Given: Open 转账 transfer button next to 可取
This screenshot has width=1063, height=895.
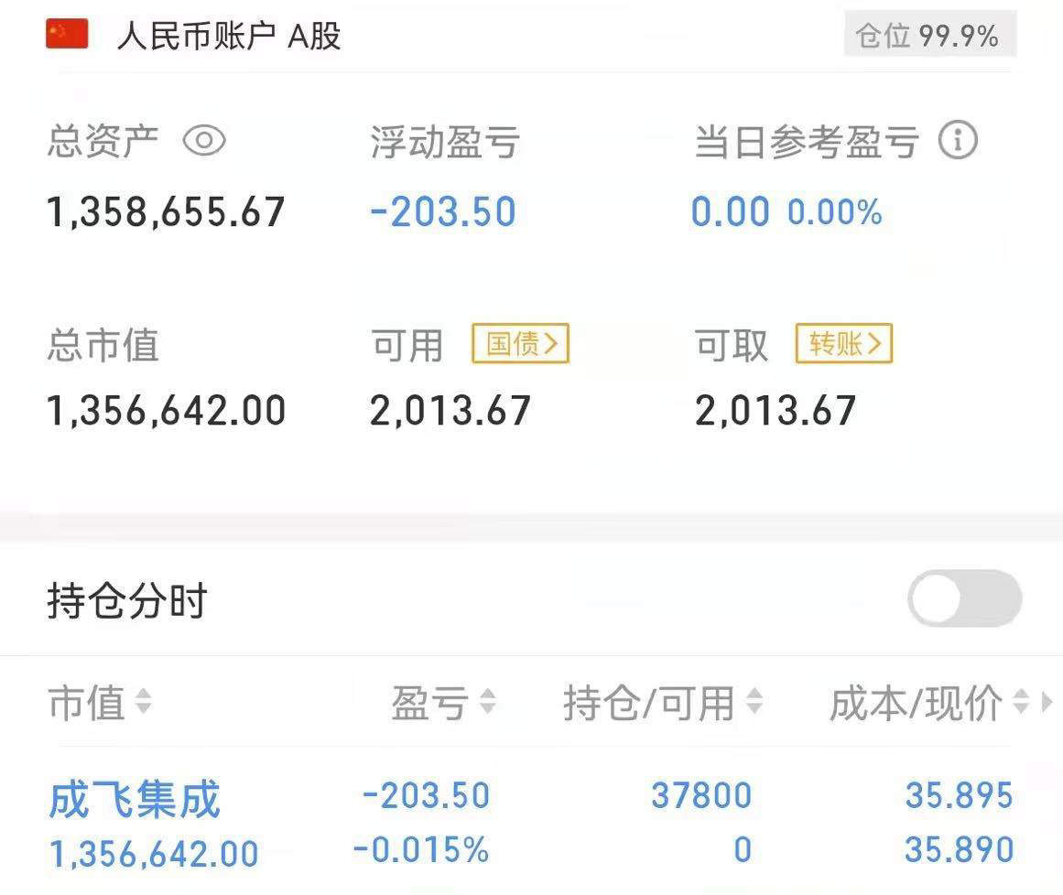Looking at the screenshot, I should (844, 343).
